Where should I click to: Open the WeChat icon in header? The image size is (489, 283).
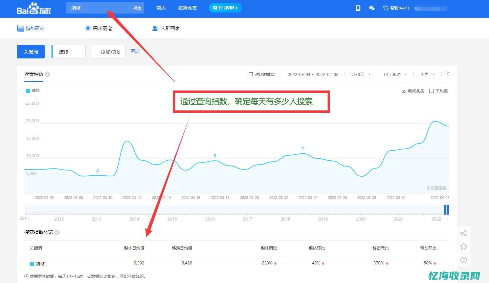click(x=372, y=8)
